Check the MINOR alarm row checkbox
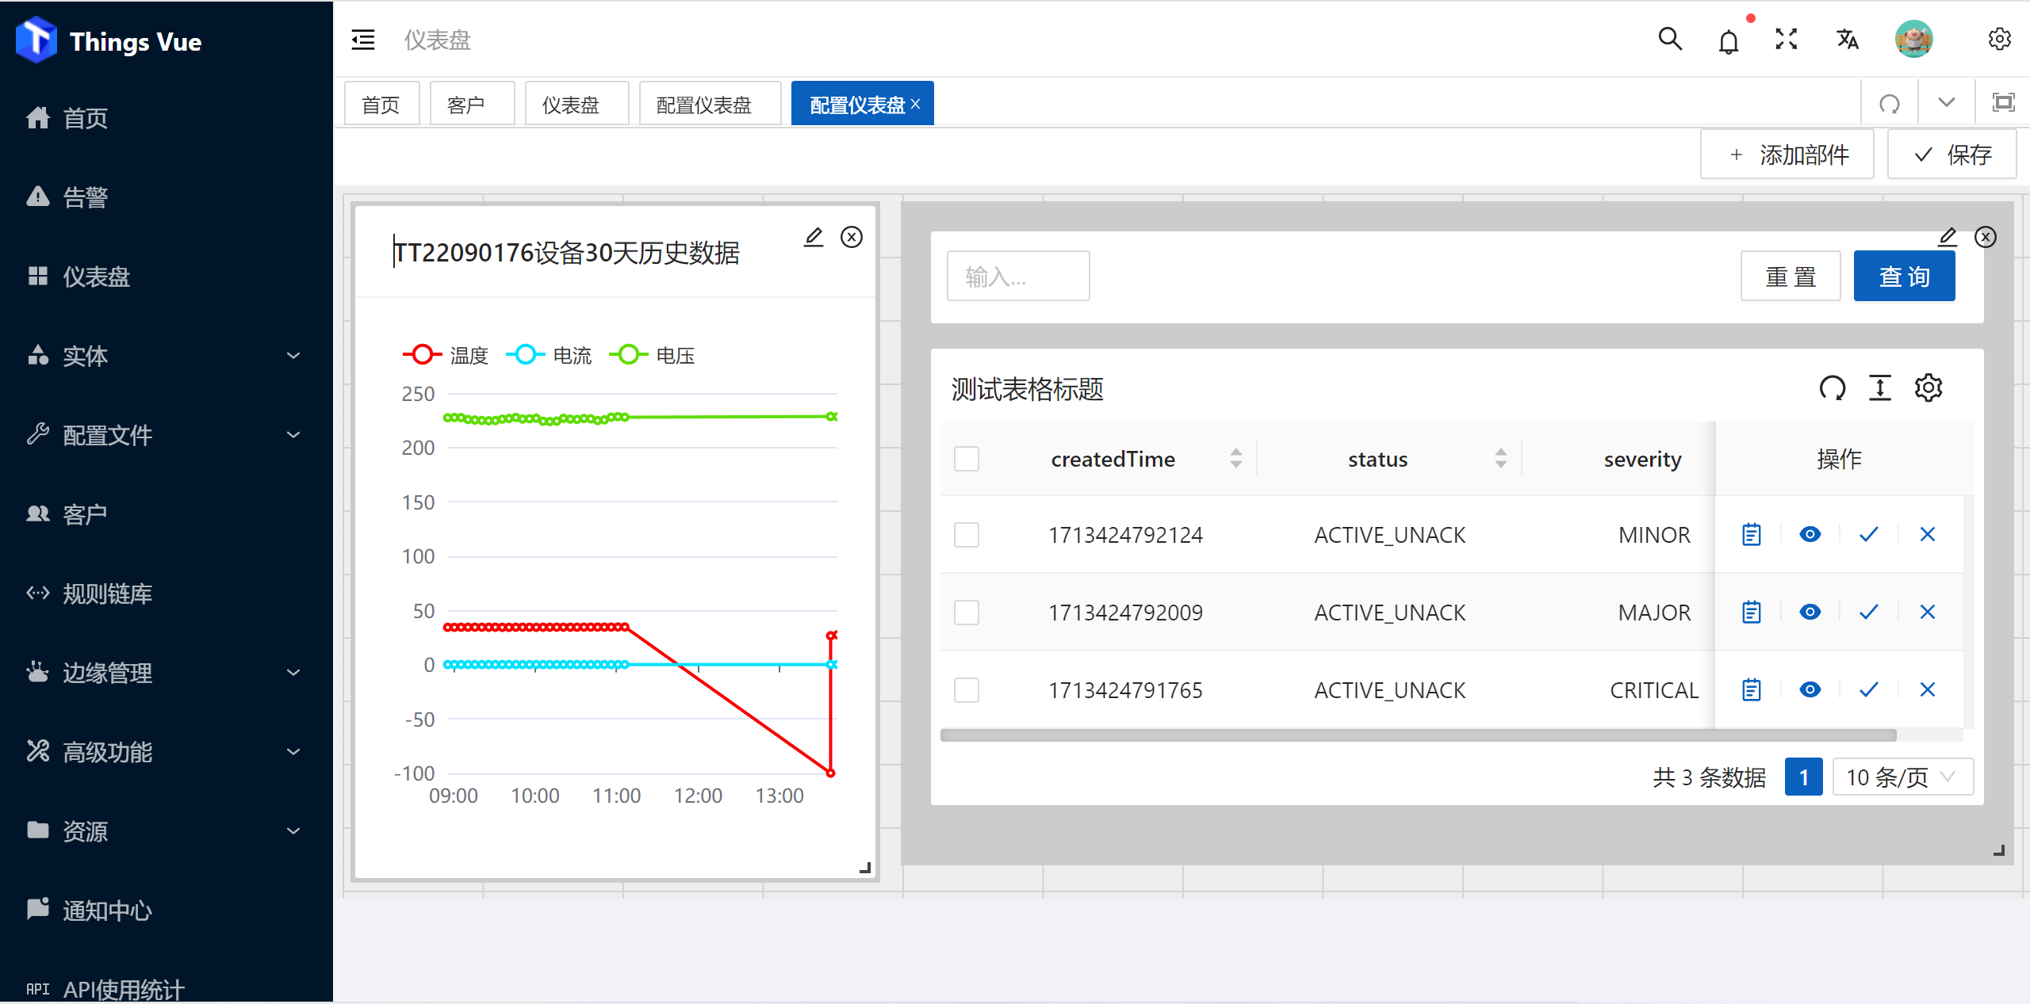This screenshot has height=1004, width=2030. (x=967, y=534)
